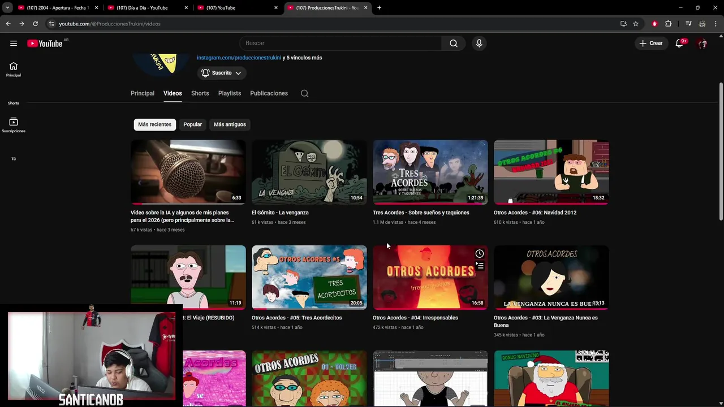Play the 'Otros Acordes 01 - Volver' thumbnail
The width and height of the screenshot is (724, 407).
click(309, 378)
